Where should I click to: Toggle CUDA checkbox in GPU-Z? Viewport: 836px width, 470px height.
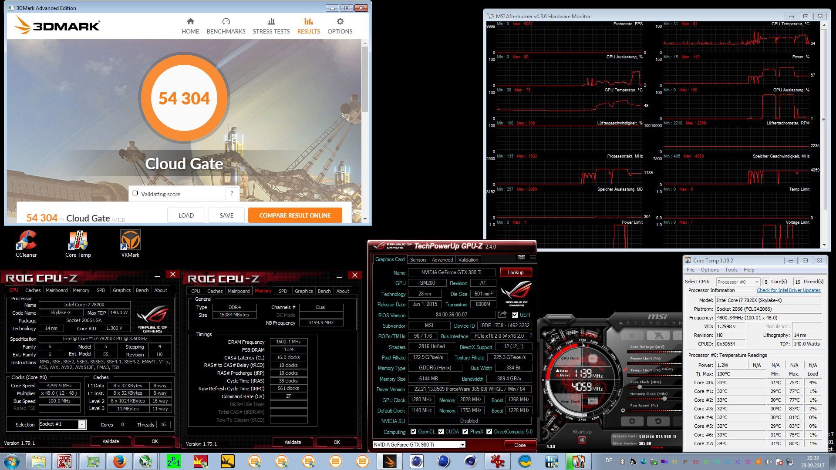(x=441, y=432)
